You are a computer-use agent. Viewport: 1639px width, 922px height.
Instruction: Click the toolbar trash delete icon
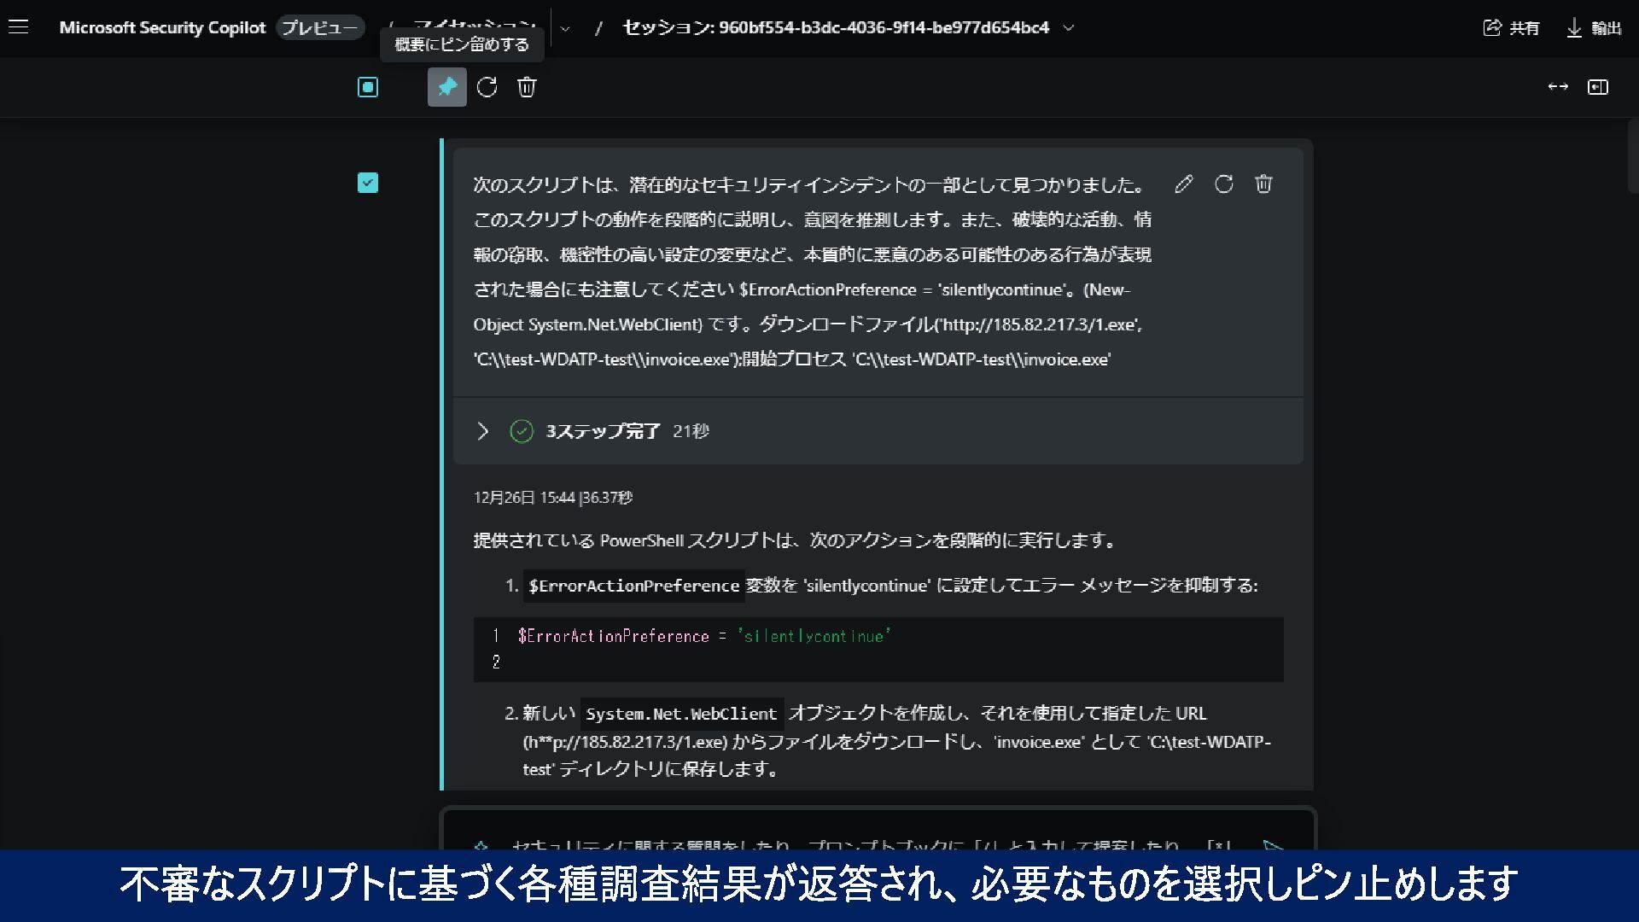527,87
